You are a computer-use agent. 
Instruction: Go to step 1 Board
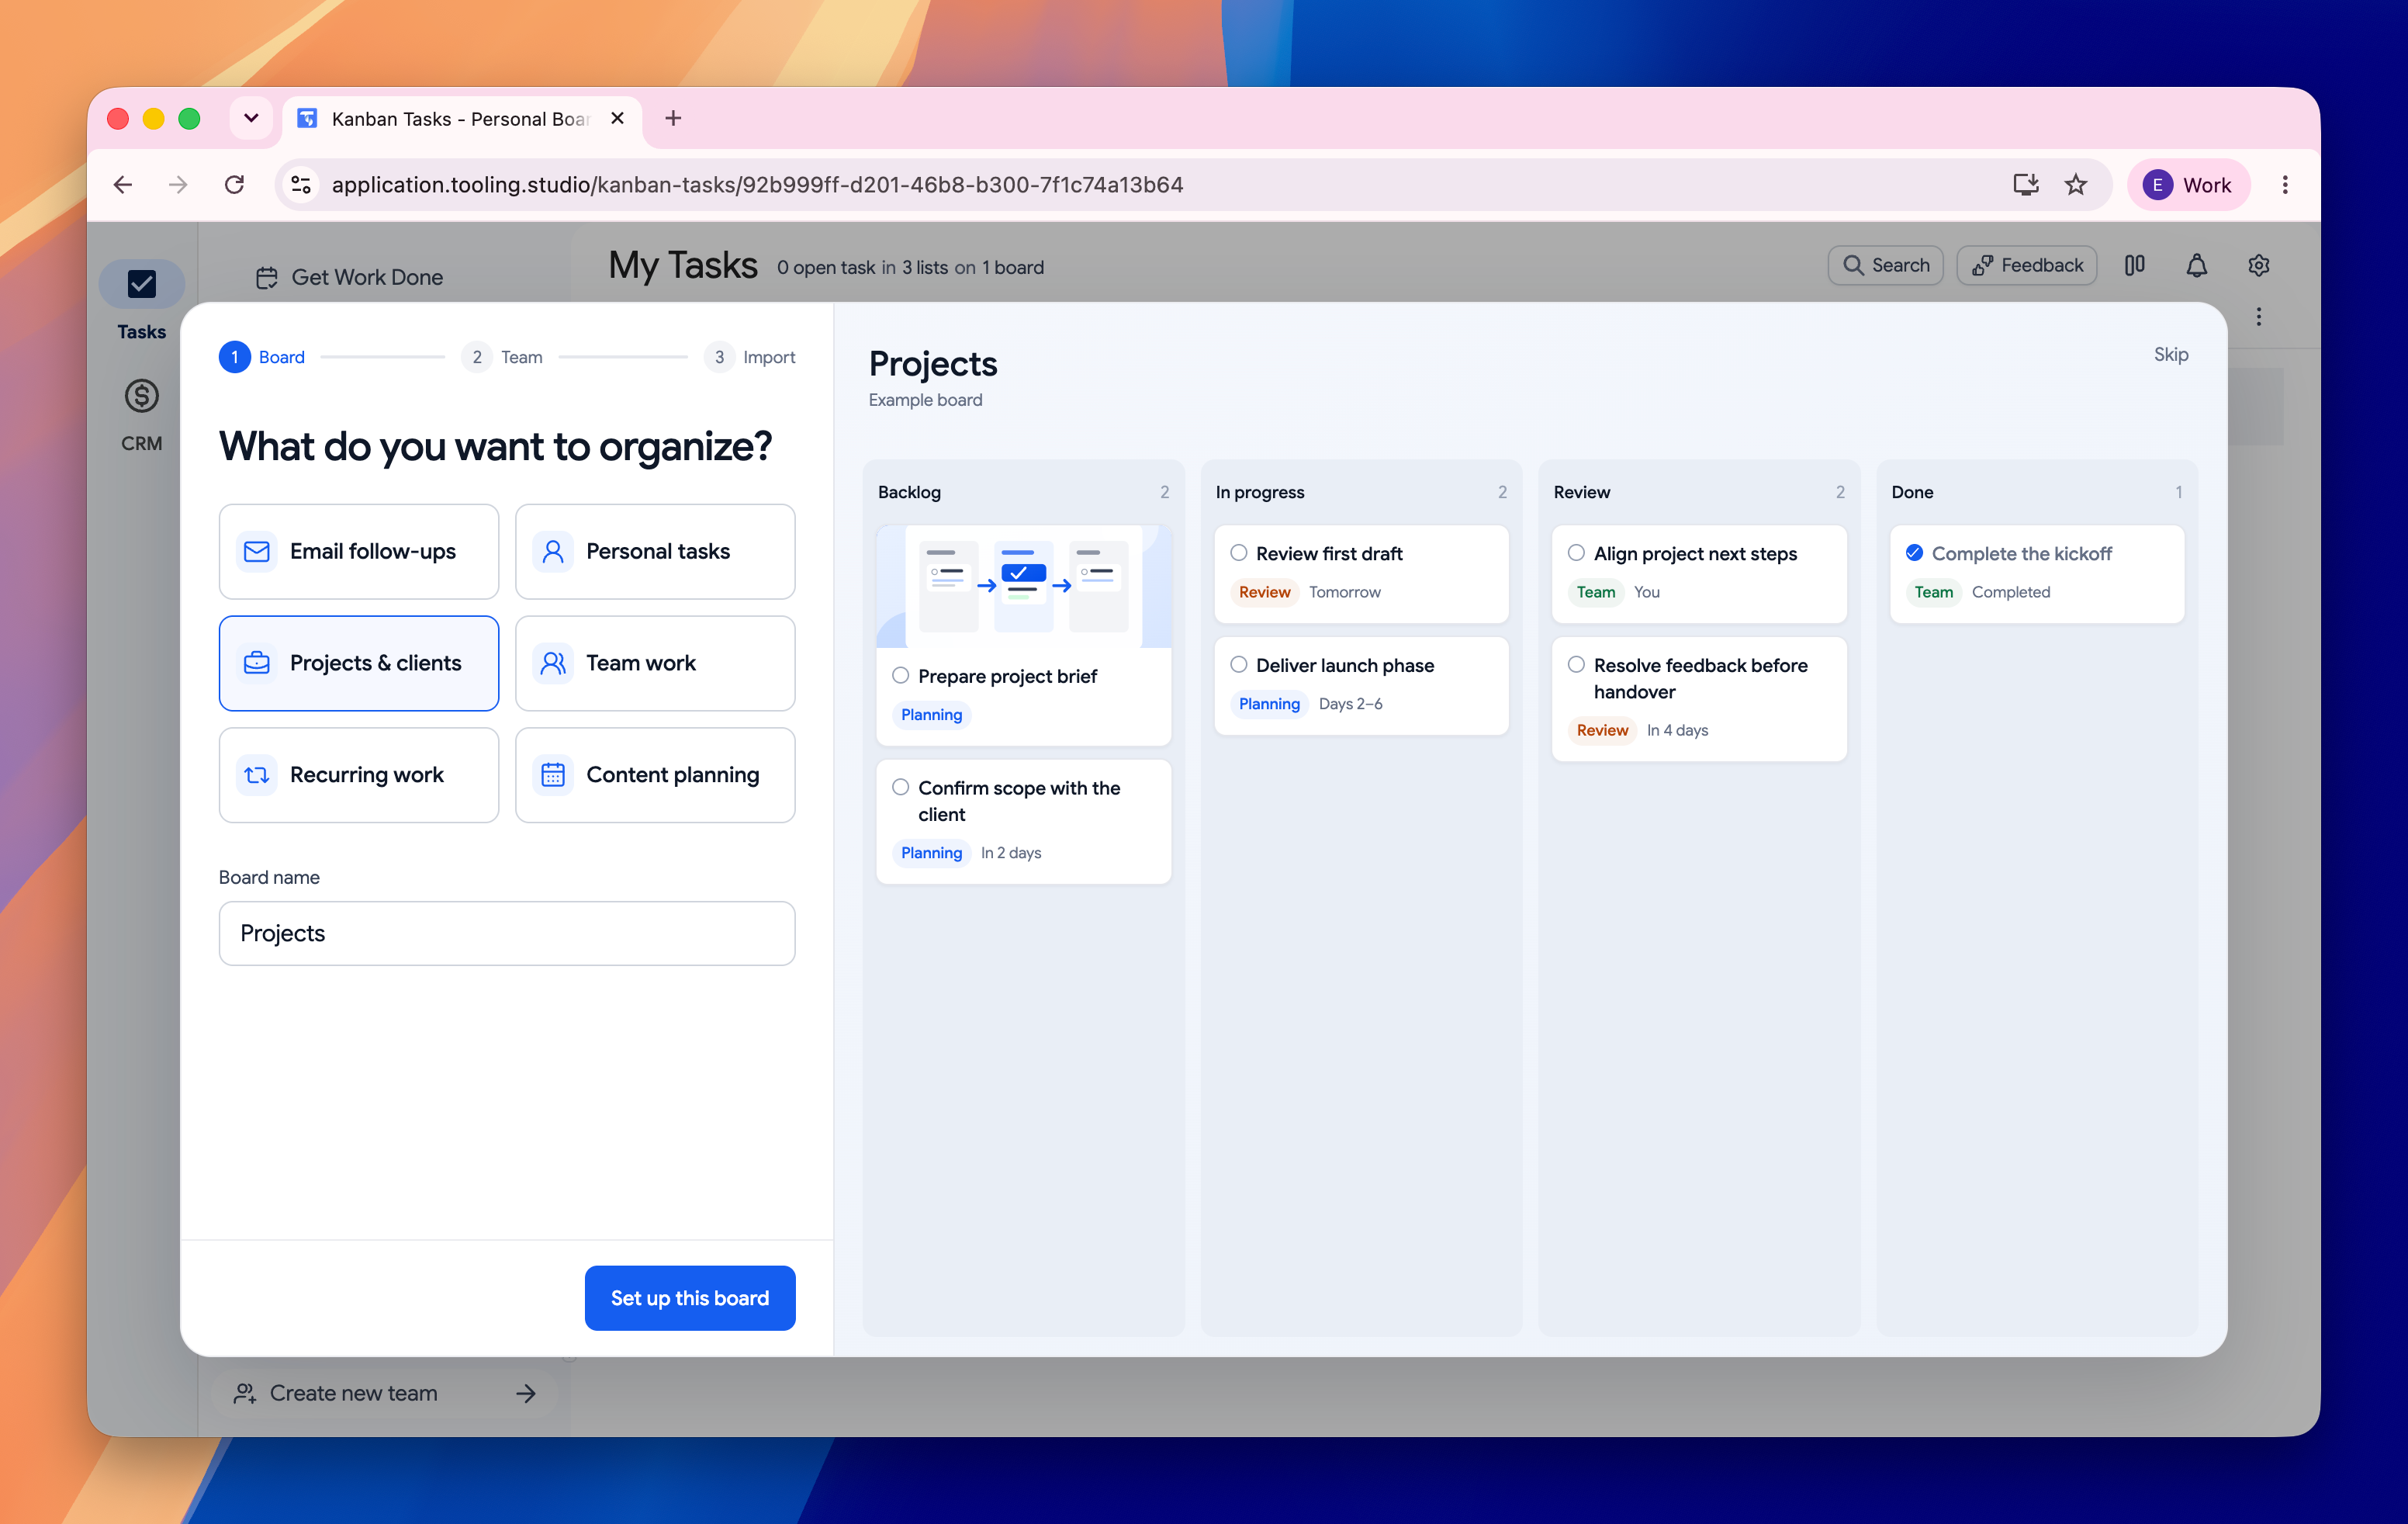pyautogui.click(x=262, y=357)
